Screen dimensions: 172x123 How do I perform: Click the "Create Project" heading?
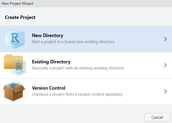pyautogui.click(x=20, y=17)
